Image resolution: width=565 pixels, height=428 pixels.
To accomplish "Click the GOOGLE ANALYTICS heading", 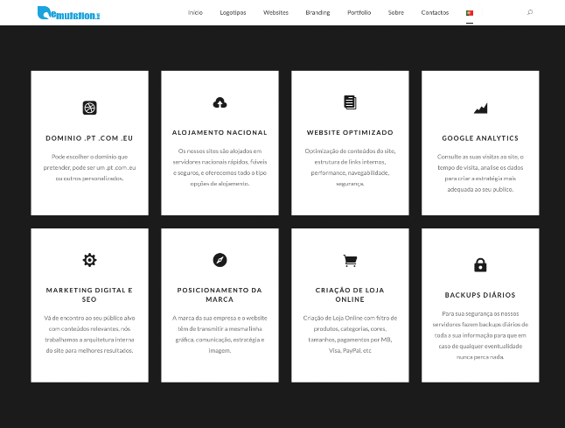I will pyautogui.click(x=480, y=138).
